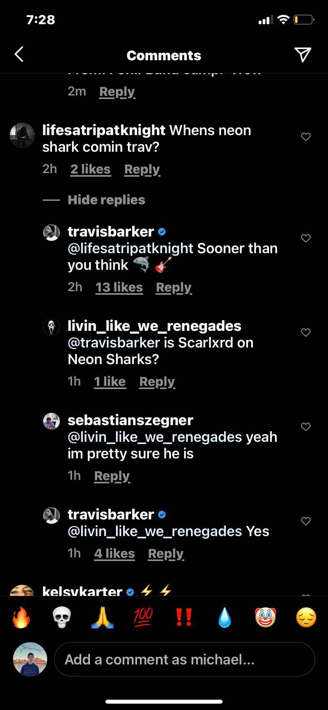Like travisbarker's 'Sooner than you think' reply

(305, 238)
